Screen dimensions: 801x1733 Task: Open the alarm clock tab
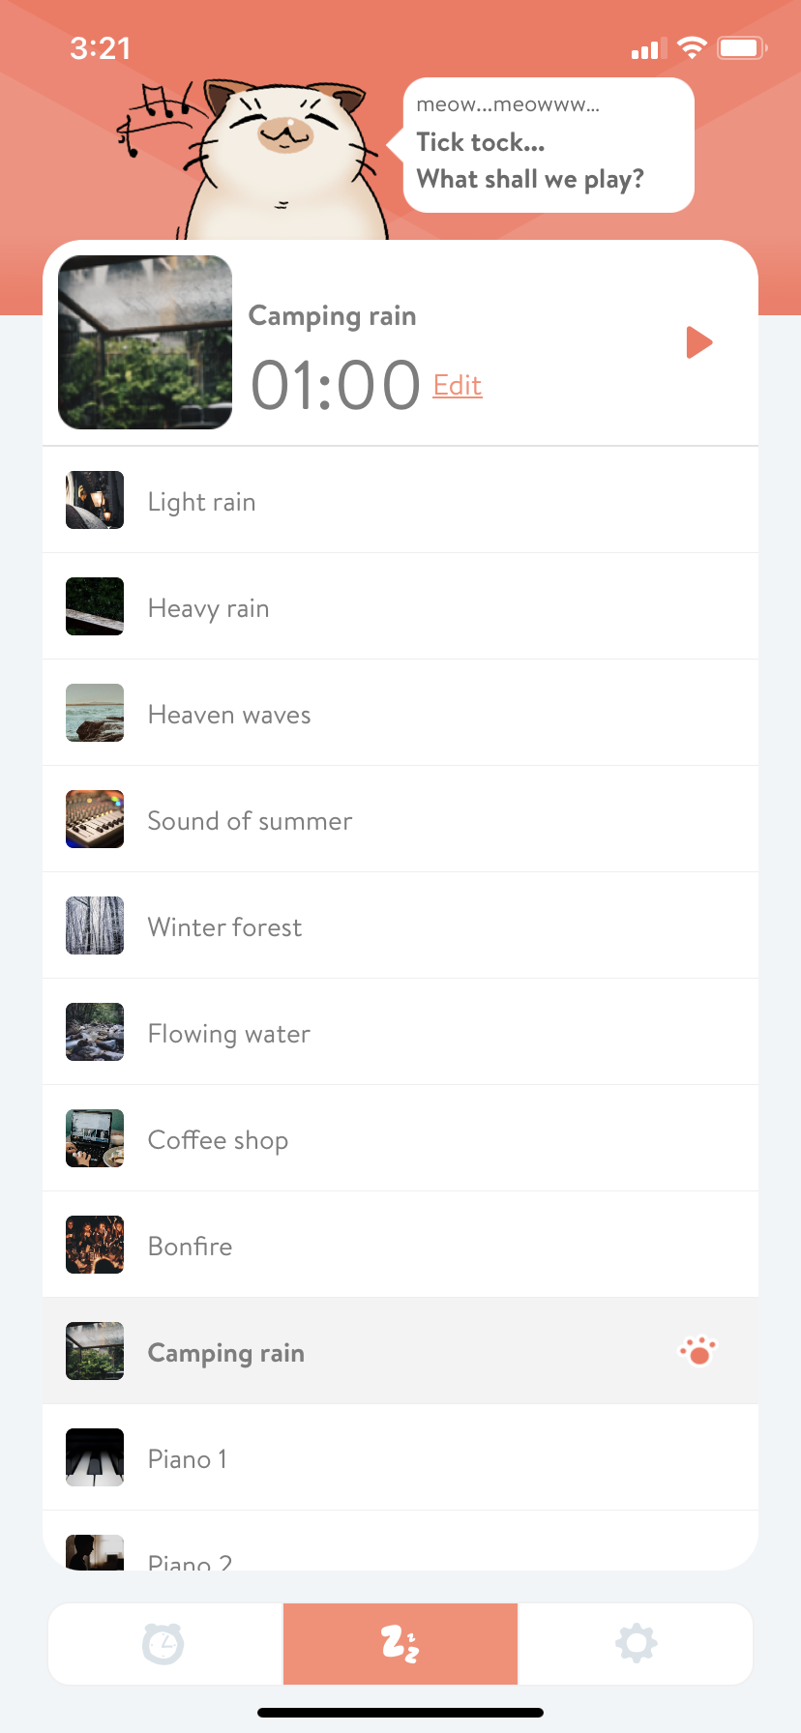coord(163,1643)
